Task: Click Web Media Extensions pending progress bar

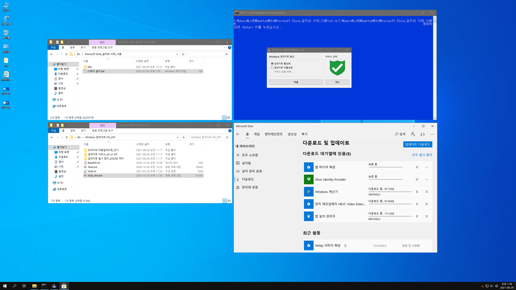Action: click(385, 167)
